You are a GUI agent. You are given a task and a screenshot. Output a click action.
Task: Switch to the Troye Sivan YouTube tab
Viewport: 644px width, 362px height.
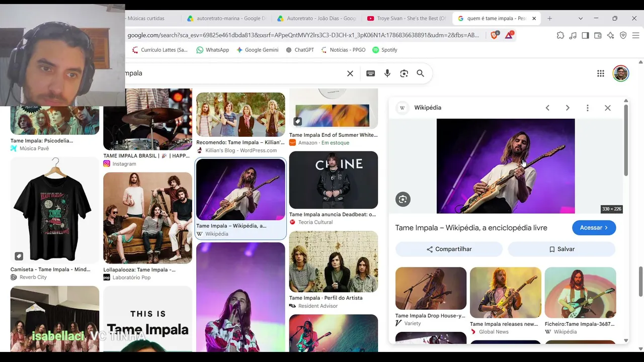[407, 19]
